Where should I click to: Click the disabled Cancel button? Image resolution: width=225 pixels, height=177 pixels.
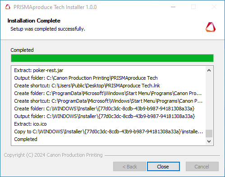pyautogui.click(x=202, y=167)
